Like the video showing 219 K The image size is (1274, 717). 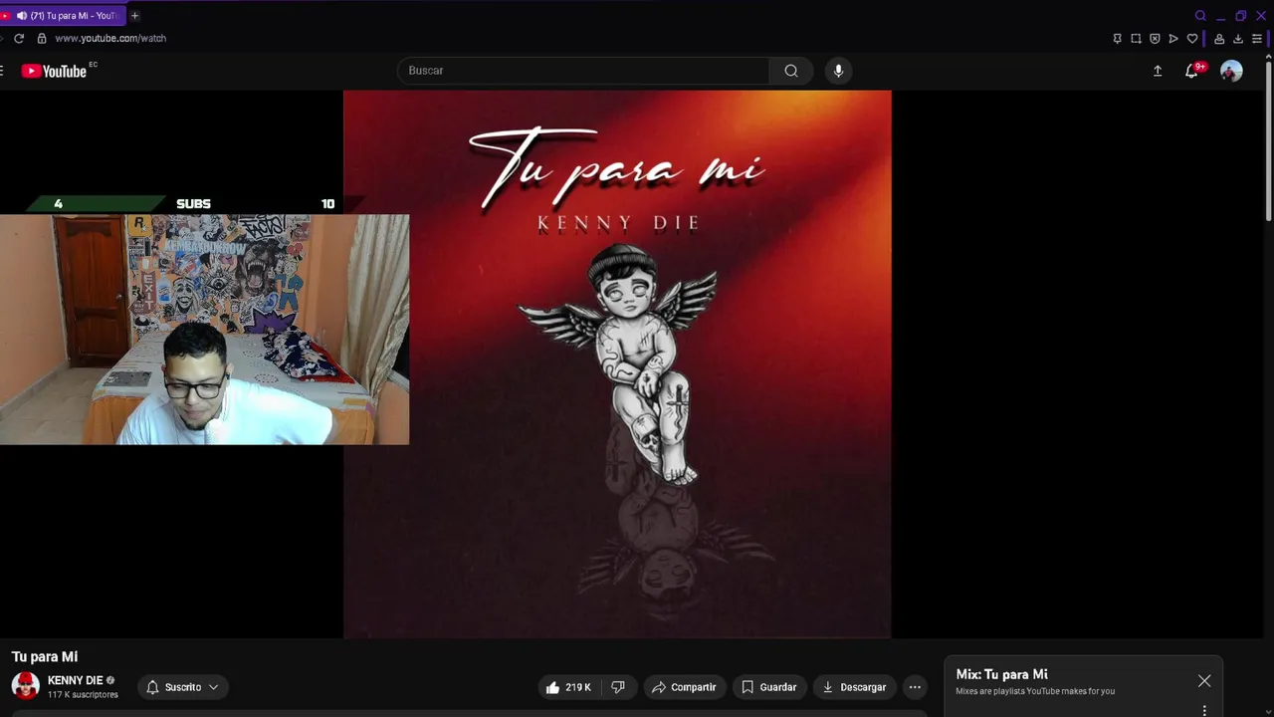click(x=568, y=687)
